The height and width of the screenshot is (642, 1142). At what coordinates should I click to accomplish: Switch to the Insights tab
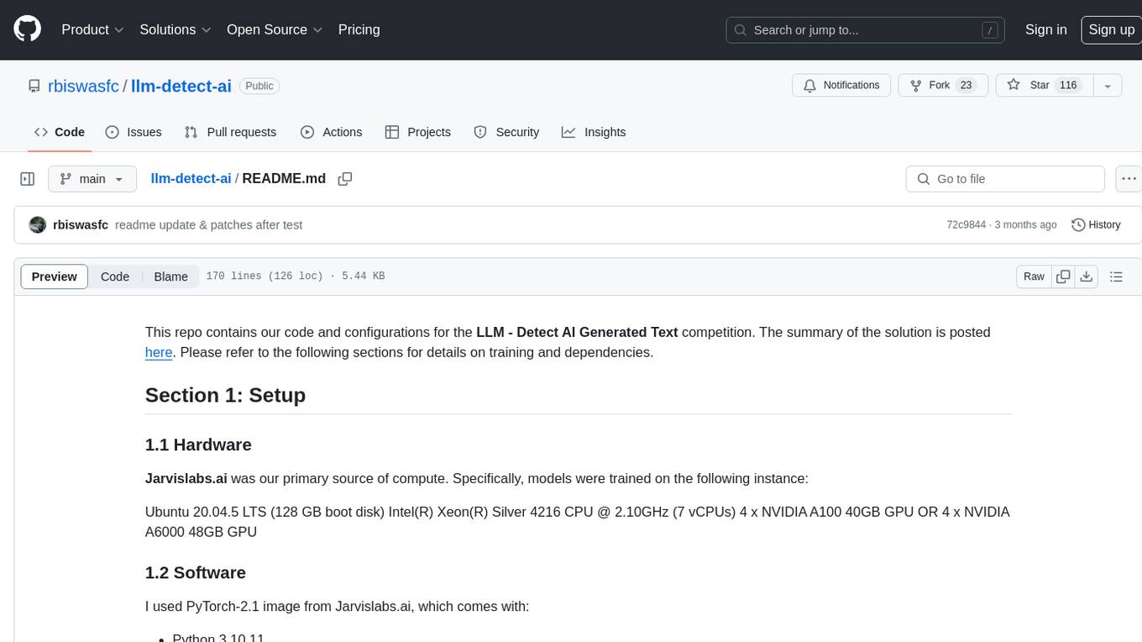tap(594, 132)
